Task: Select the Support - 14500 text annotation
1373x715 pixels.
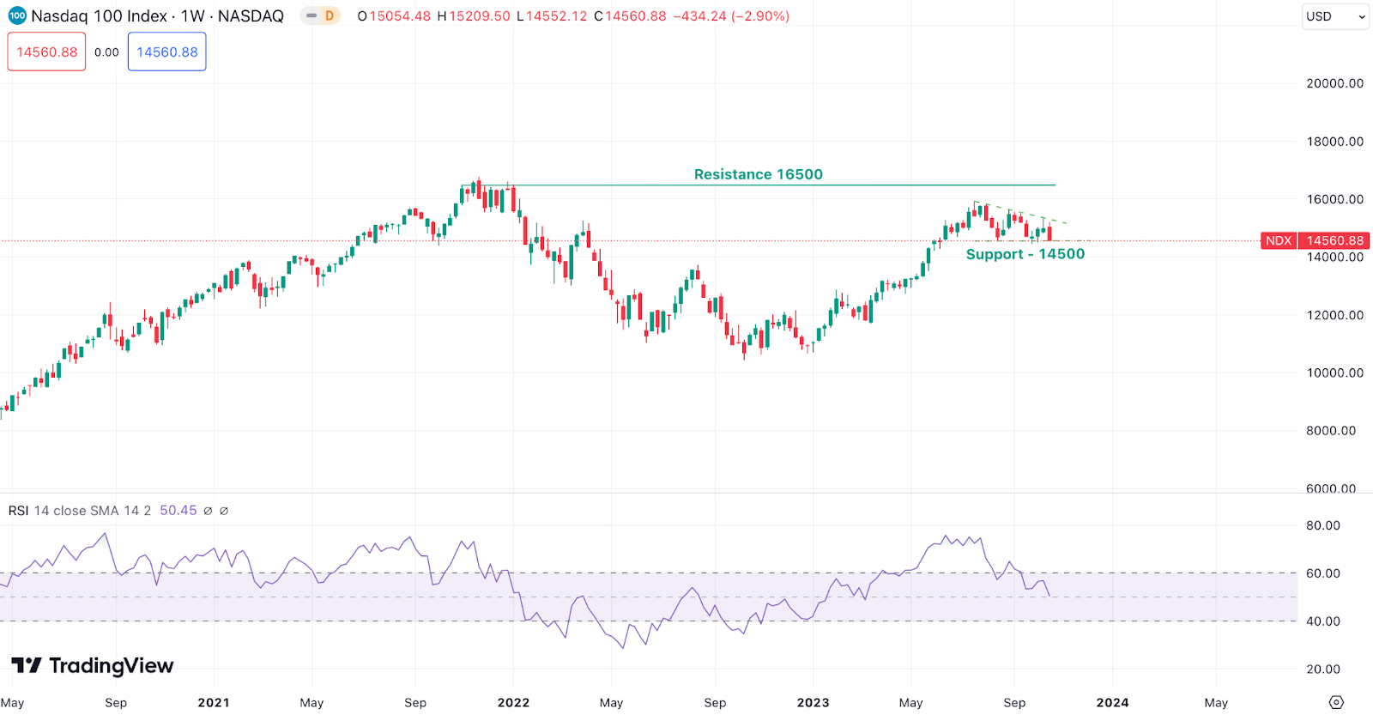Action: pos(1025,254)
